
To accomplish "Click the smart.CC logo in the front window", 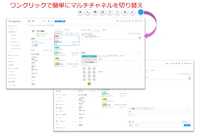I will pyautogui.click(x=14, y=21).
